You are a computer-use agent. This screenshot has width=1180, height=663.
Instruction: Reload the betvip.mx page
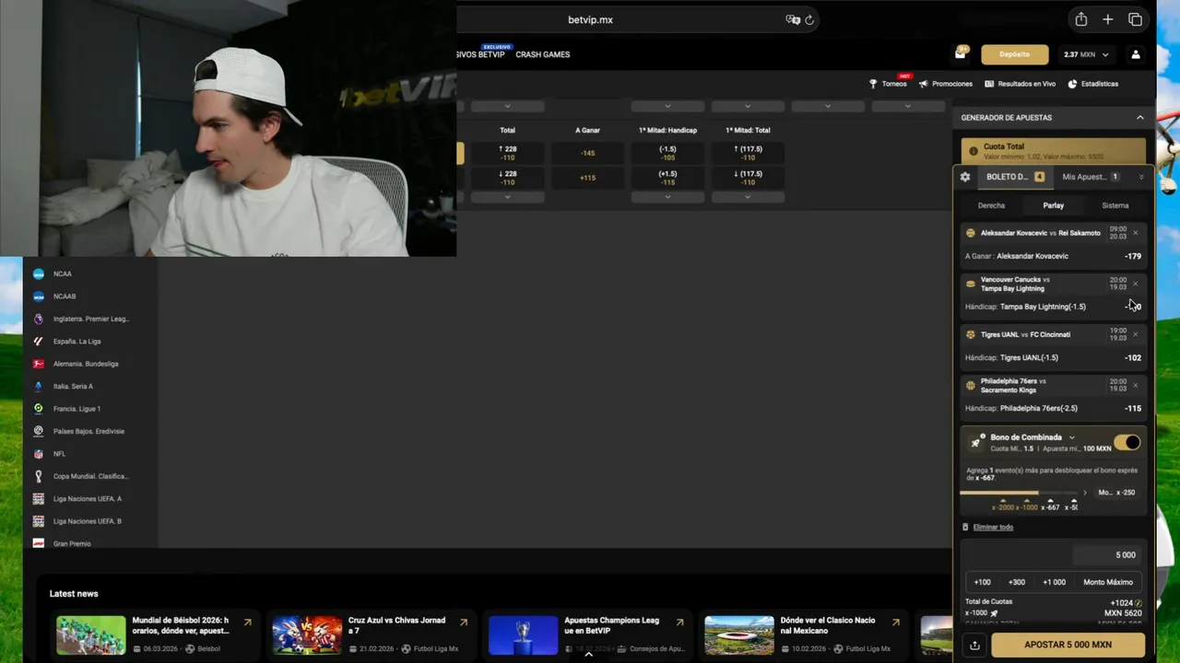click(x=809, y=19)
